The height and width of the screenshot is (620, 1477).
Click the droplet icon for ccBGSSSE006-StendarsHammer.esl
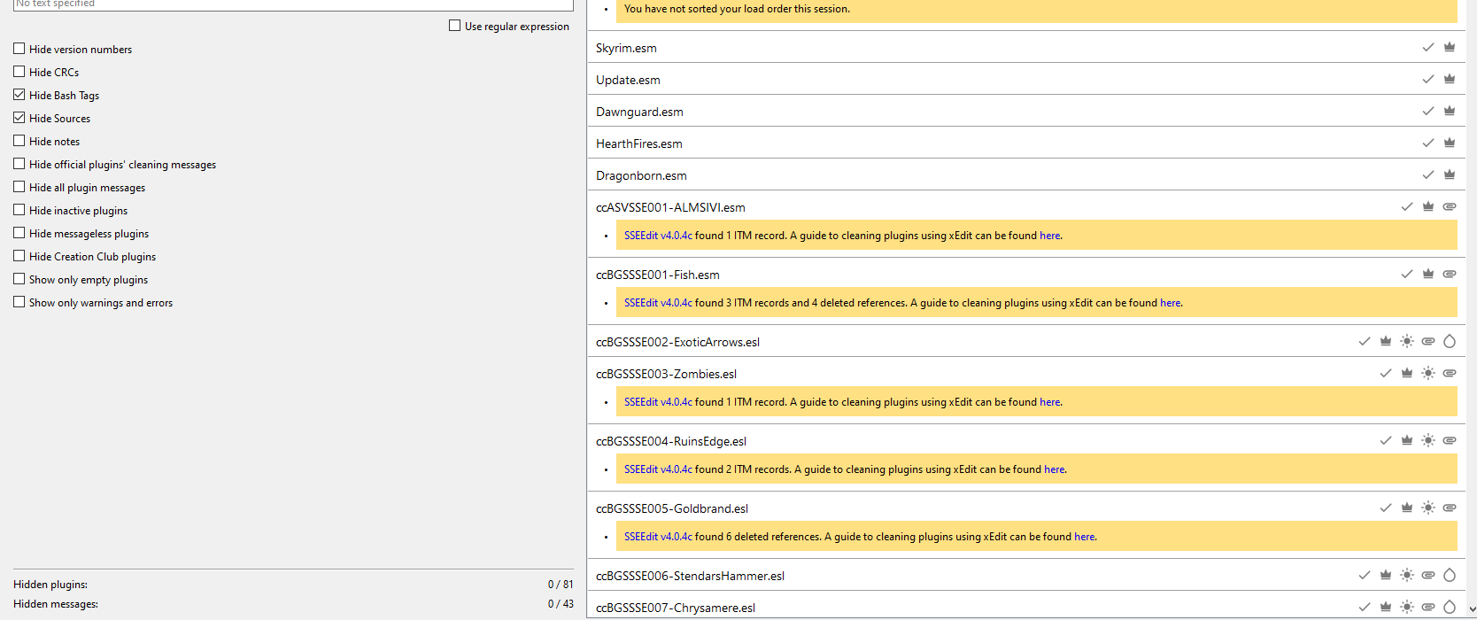point(1450,576)
